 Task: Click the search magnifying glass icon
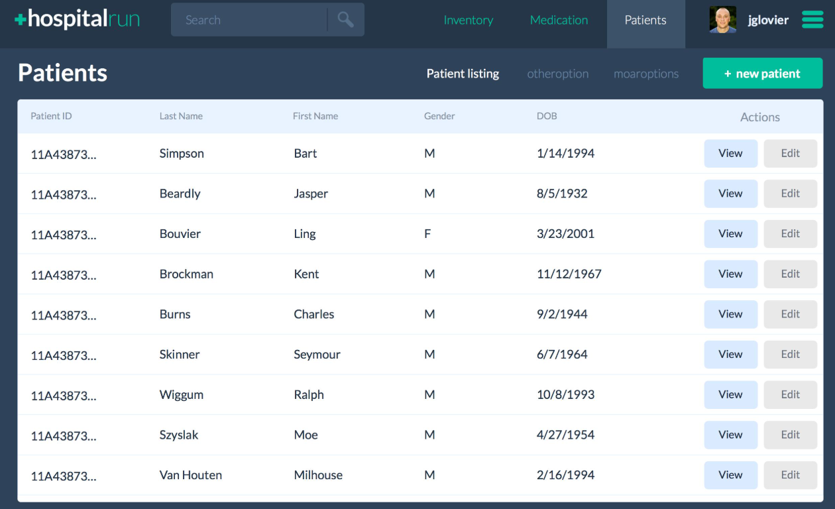pos(345,19)
